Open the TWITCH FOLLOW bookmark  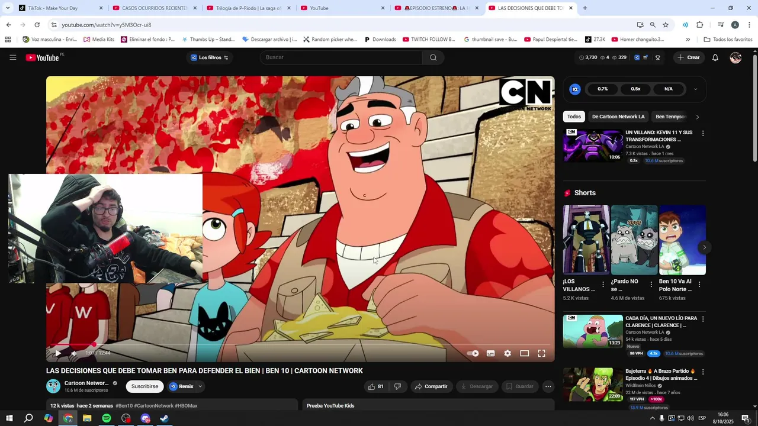point(429,40)
